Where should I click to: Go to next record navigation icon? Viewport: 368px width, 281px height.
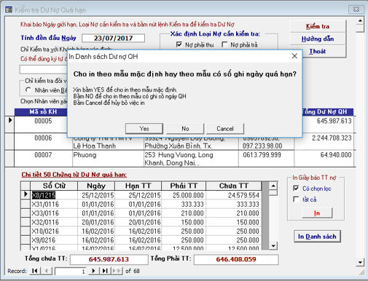(x=93, y=271)
